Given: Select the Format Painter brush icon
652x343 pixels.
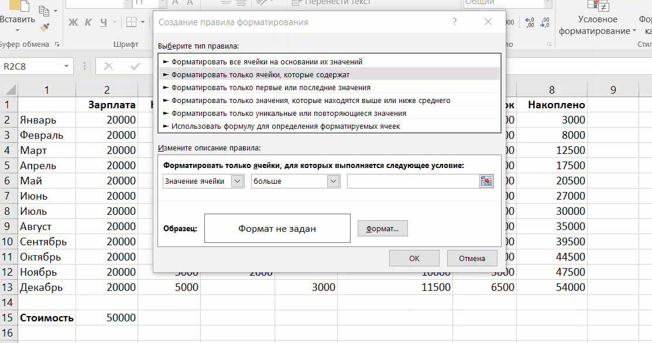Looking at the screenshot, I should click(44, 27).
